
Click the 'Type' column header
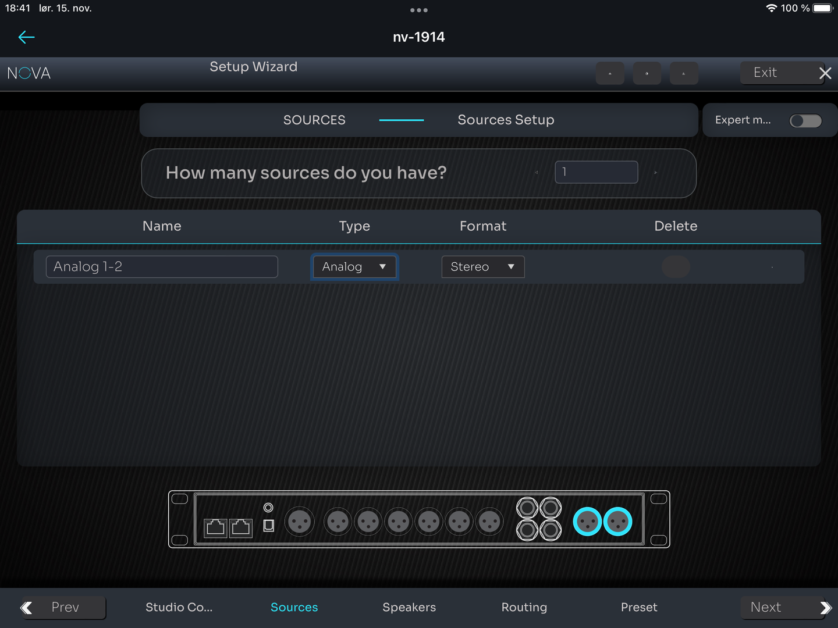354,226
